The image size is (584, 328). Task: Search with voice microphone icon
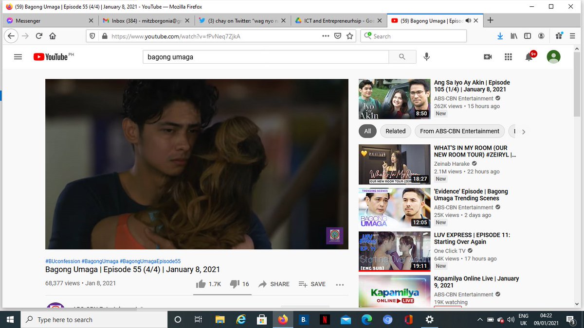(426, 57)
